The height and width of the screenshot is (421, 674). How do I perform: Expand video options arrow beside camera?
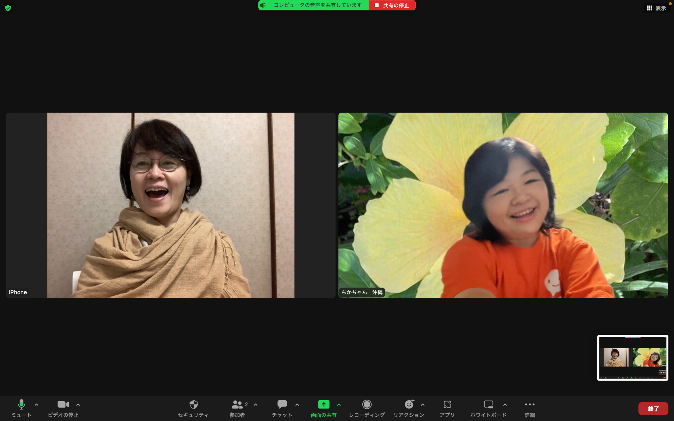[78, 405]
